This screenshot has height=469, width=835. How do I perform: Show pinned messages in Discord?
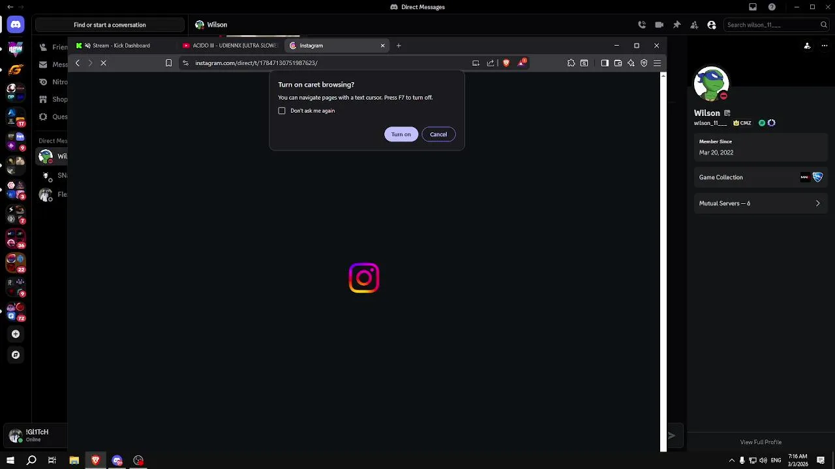pyautogui.click(x=677, y=25)
